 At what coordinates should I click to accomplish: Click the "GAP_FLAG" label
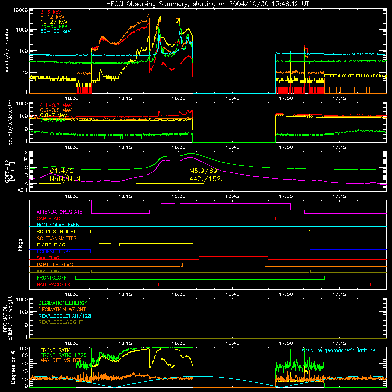click(x=48, y=218)
